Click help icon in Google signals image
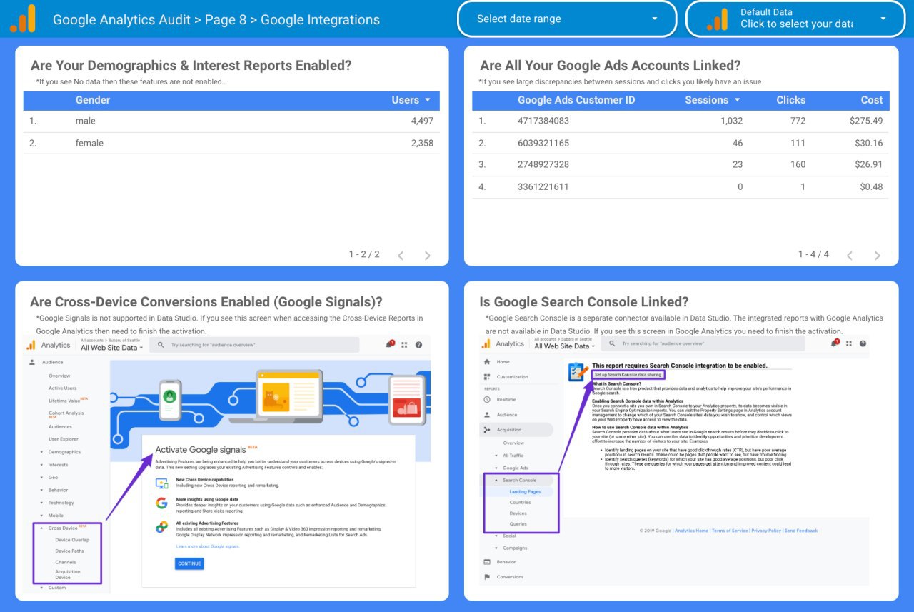 [418, 345]
